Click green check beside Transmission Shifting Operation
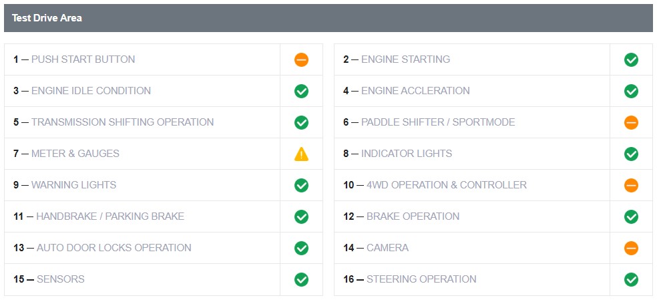657x302 pixels. click(x=301, y=122)
